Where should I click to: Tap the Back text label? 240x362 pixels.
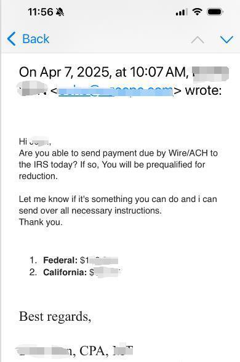click(x=36, y=39)
